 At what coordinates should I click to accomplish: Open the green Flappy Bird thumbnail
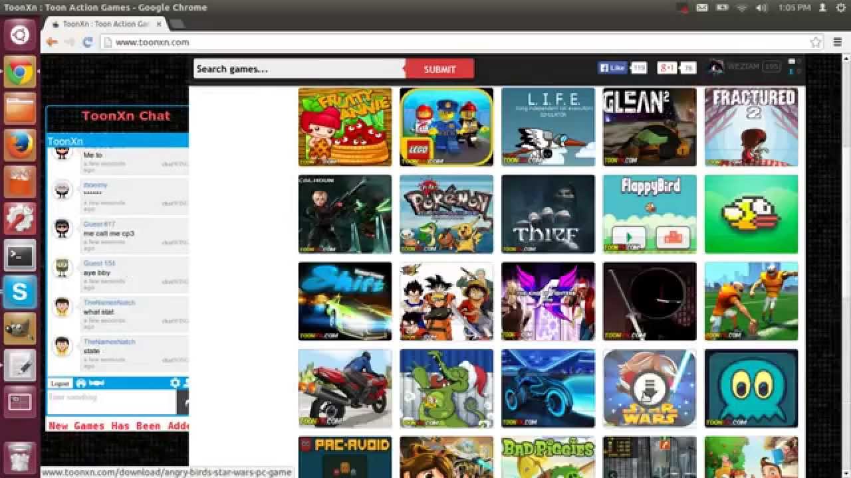751,214
